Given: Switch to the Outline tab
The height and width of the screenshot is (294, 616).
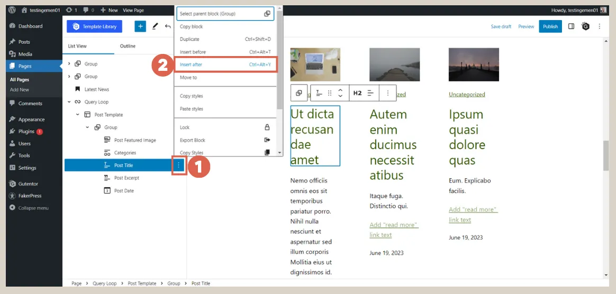Looking at the screenshot, I should tap(128, 46).
